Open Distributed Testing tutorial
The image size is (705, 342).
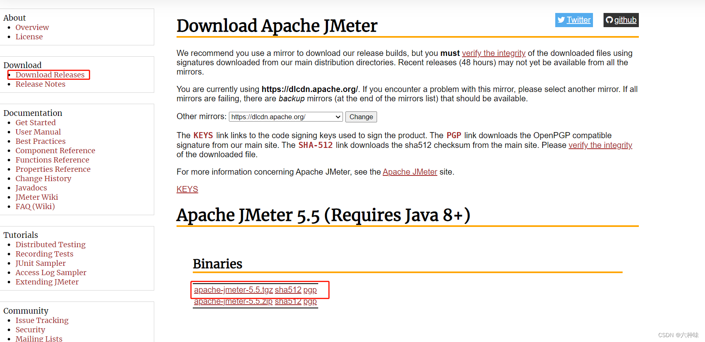coord(50,244)
